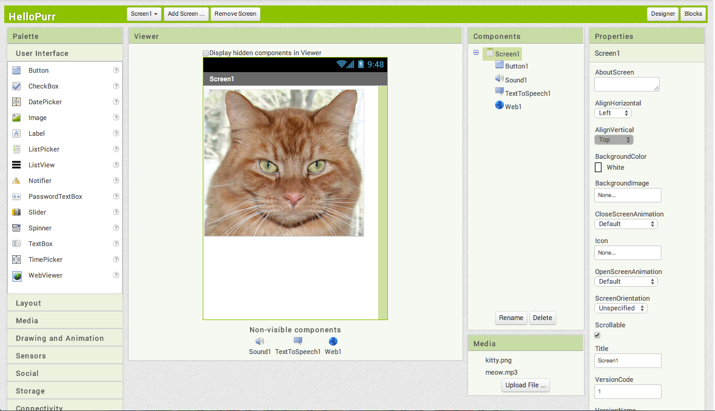The height and width of the screenshot is (411, 715).
Task: Open help for Button component
Action: (x=117, y=70)
